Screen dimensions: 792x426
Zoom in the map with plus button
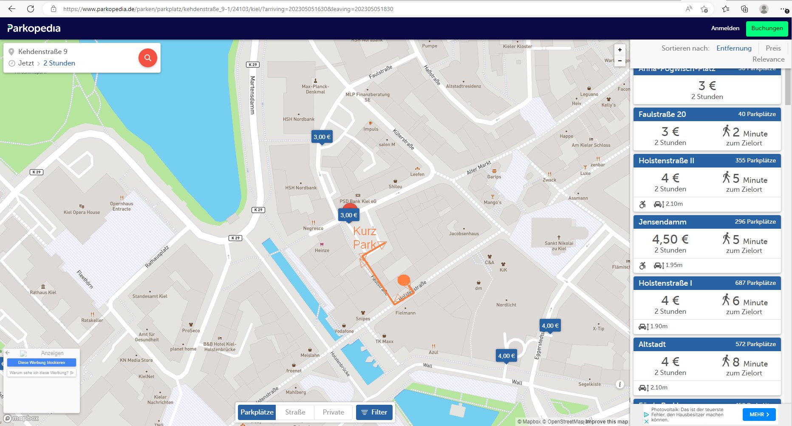coord(620,50)
